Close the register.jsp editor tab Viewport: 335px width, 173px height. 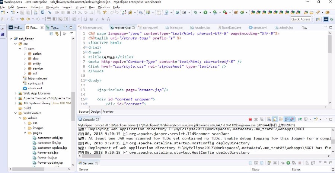coord(134,27)
